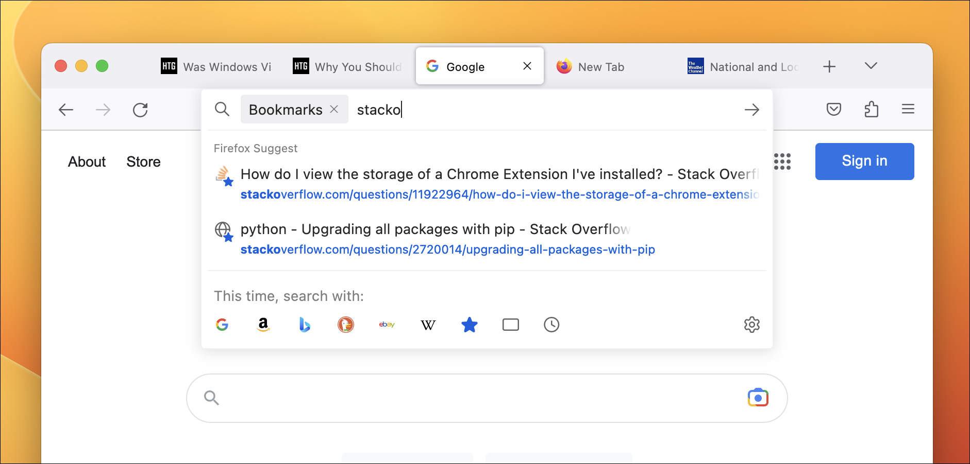Viewport: 970px width, 464px height.
Task: Open the Extensions puzzle icon
Action: tap(871, 109)
